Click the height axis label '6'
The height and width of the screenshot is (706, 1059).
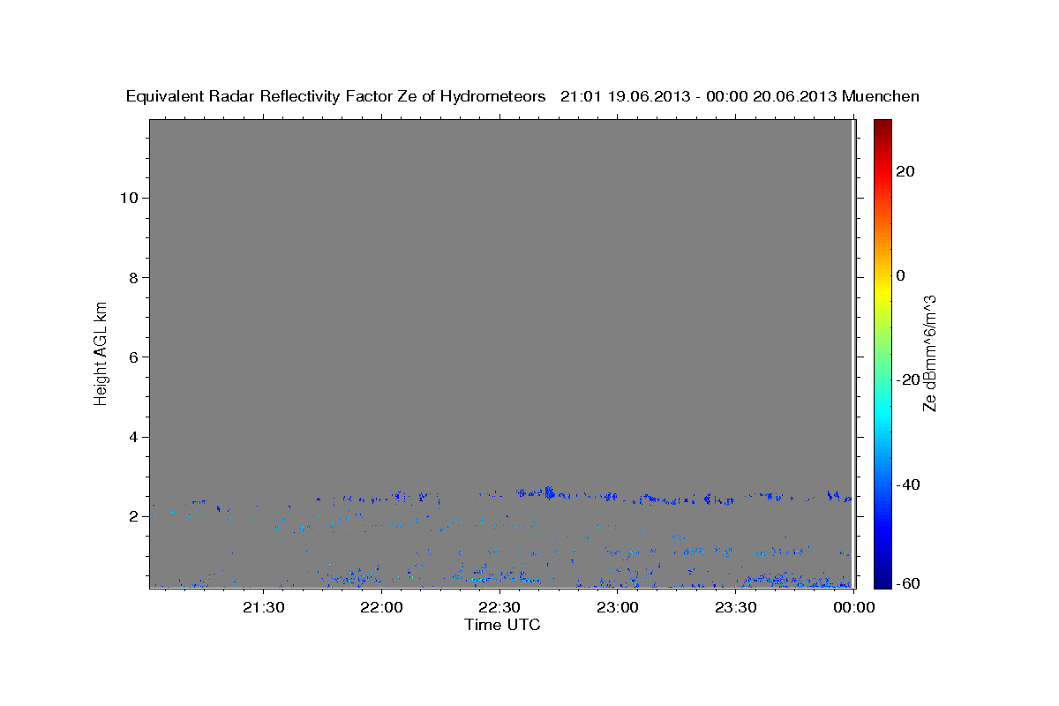[x=133, y=357]
